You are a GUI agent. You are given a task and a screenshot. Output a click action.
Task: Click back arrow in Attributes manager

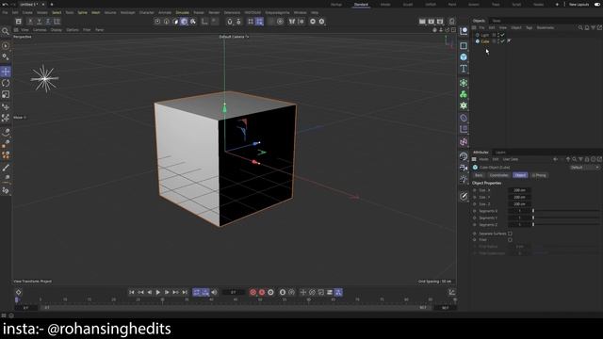coord(555,159)
